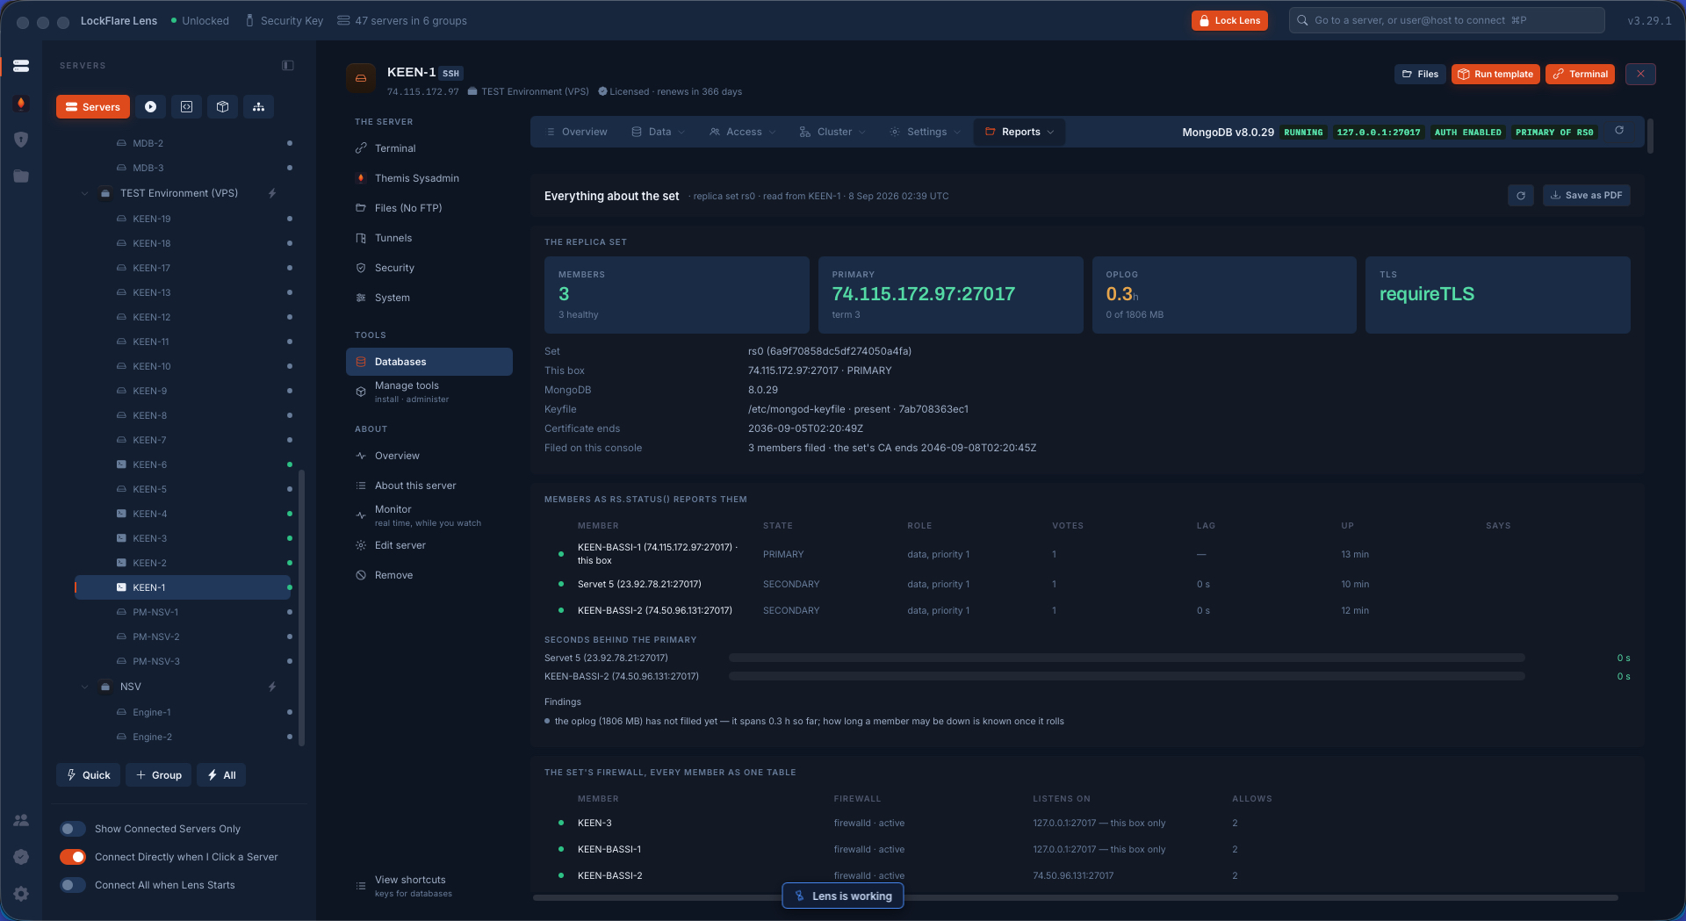Screen dimensions: 1686x921
Task: Toggle Show Connected Servers Only
Action: [x=73, y=829]
